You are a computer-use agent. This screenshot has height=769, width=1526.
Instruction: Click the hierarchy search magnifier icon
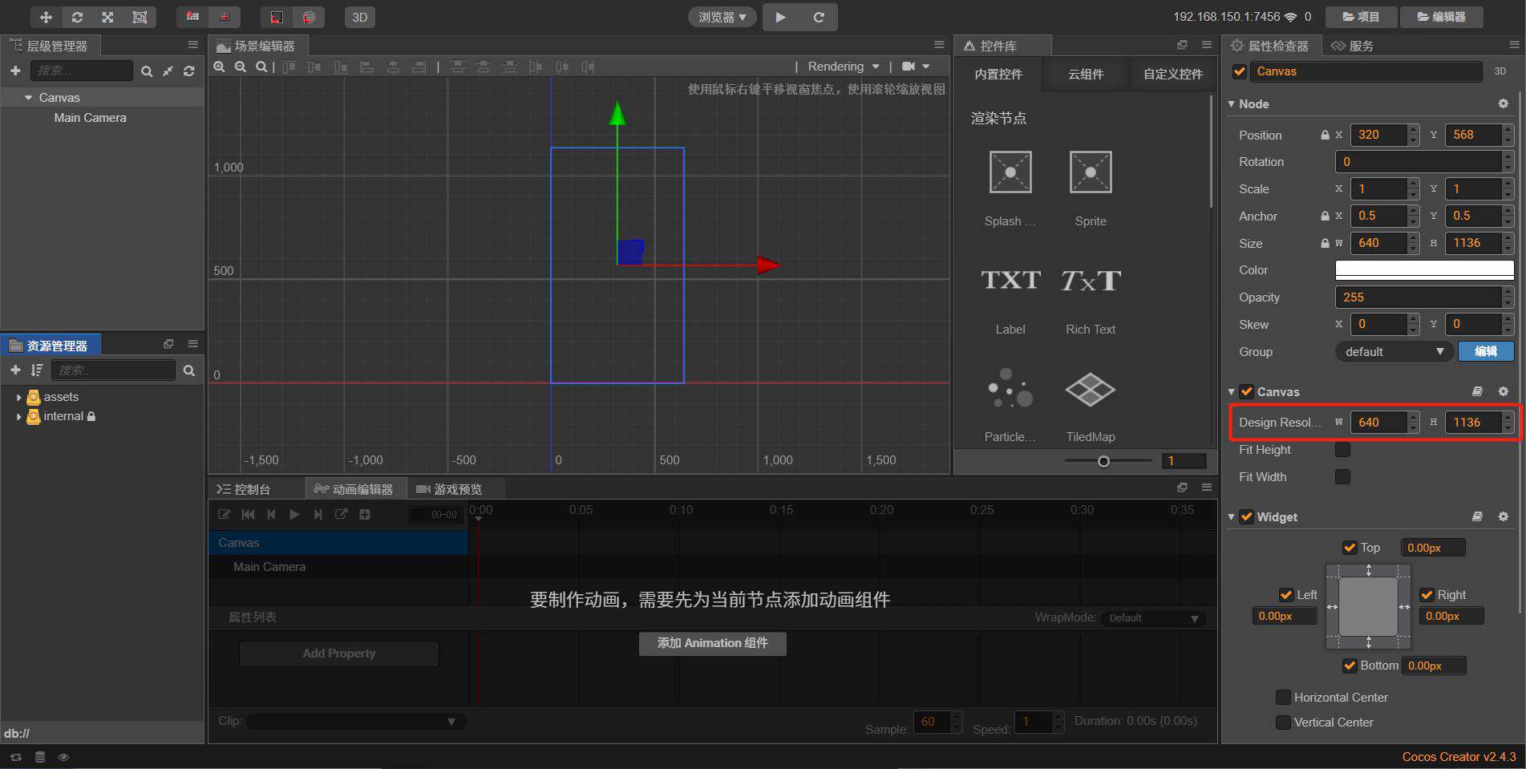[x=147, y=71]
